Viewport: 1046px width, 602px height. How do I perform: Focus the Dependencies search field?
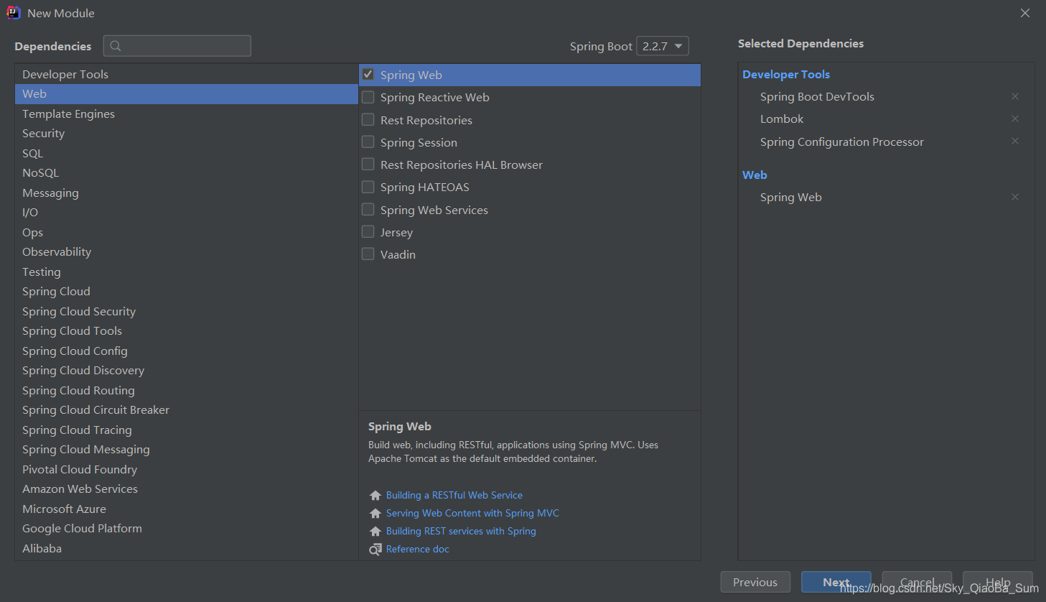point(177,46)
